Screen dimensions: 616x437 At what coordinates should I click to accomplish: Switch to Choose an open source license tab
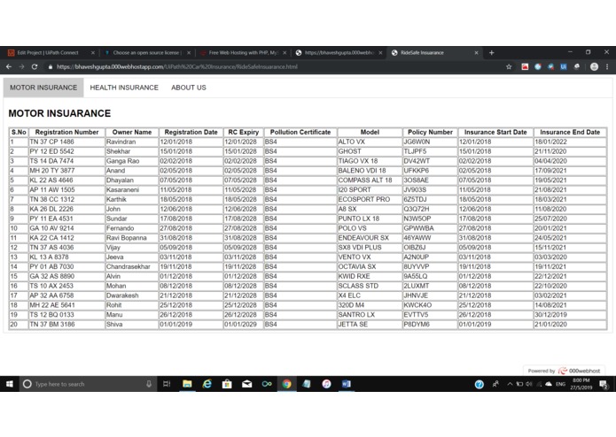[145, 53]
